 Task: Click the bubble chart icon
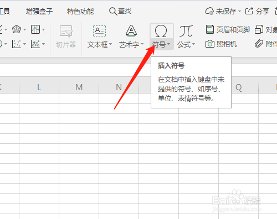(x=35, y=44)
